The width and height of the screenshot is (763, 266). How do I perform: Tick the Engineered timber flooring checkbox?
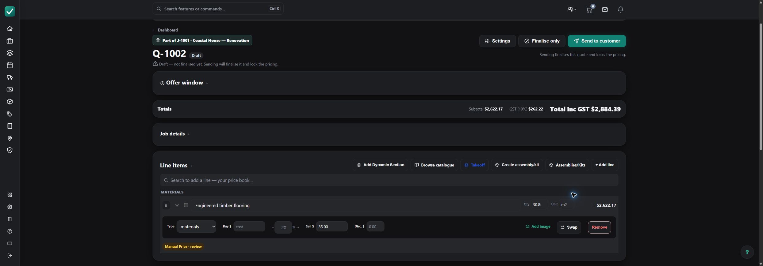[x=186, y=205]
